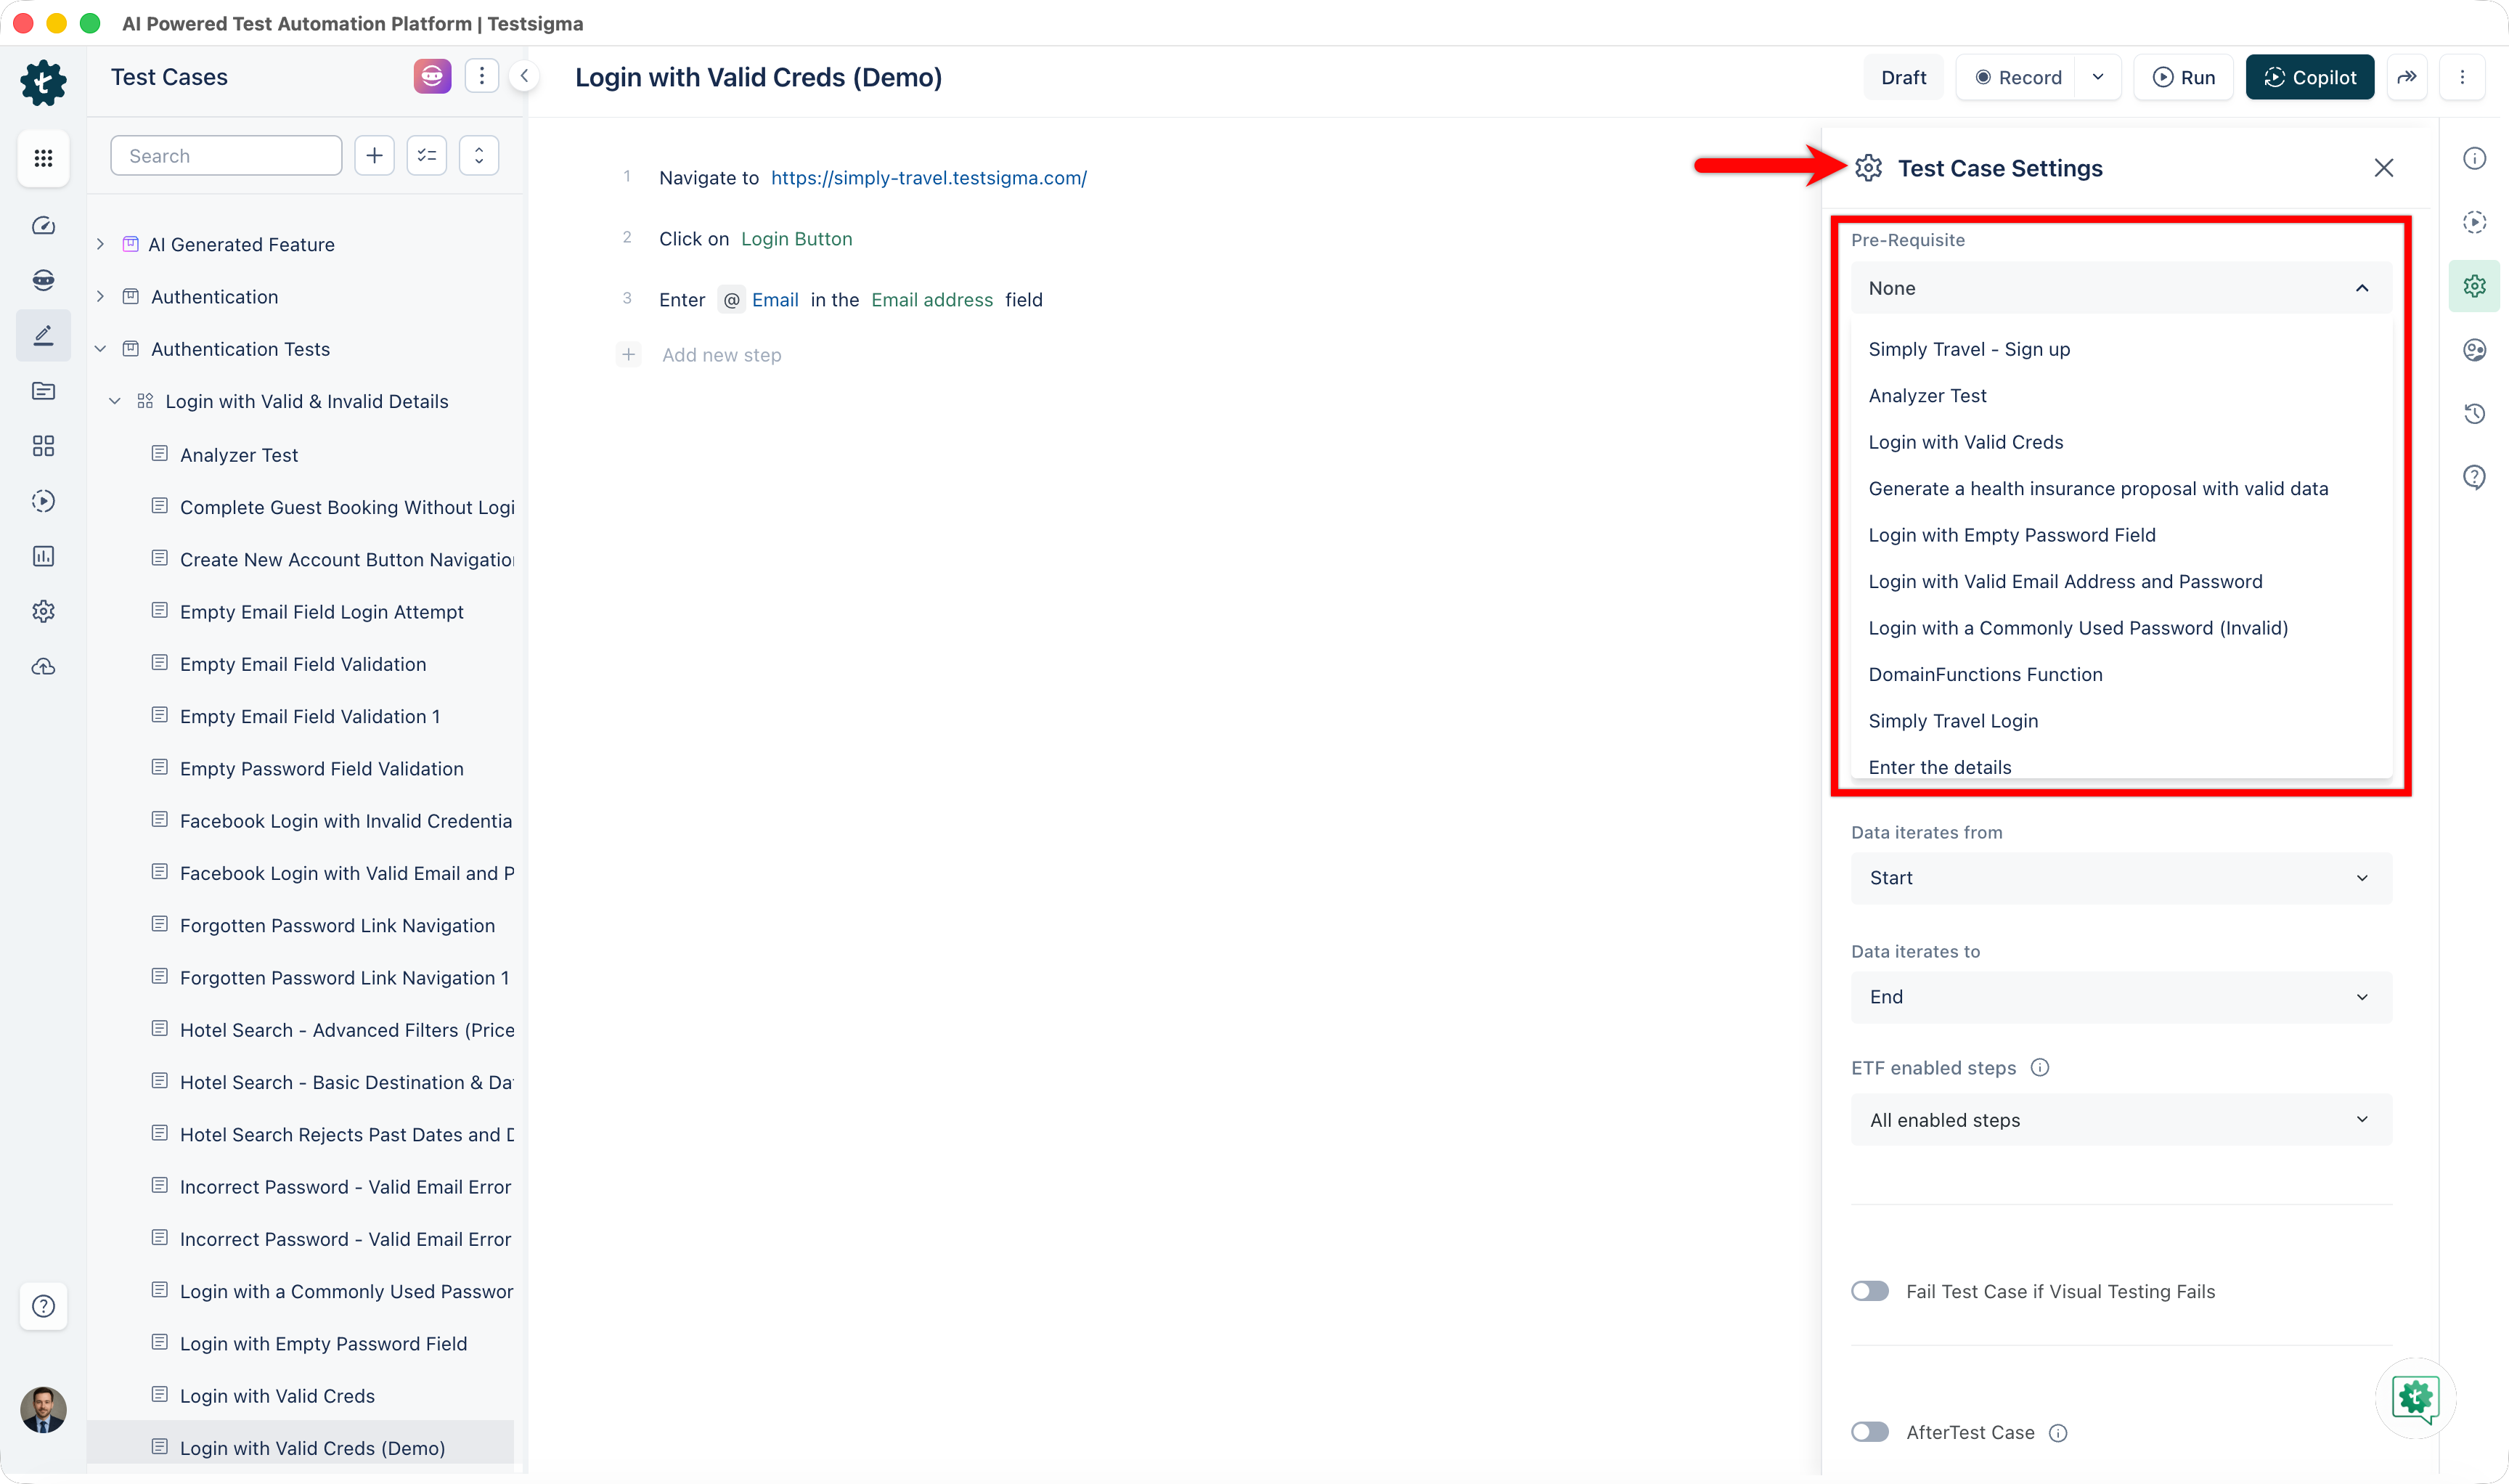Expand the AI Generated Feature folder
Viewport: 2509px width, 1484px height.
point(100,244)
